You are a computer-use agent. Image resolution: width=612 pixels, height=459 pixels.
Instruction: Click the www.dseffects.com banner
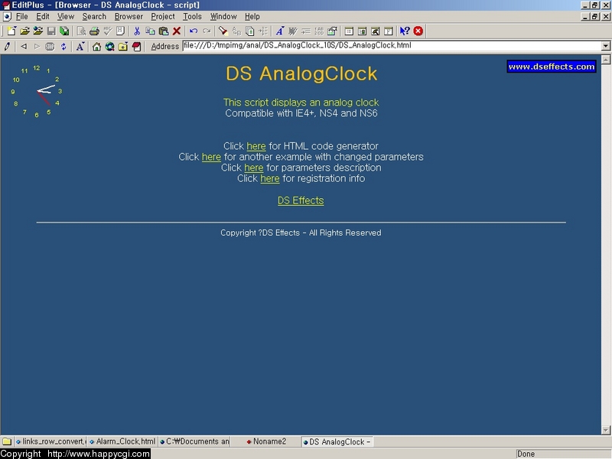551,67
